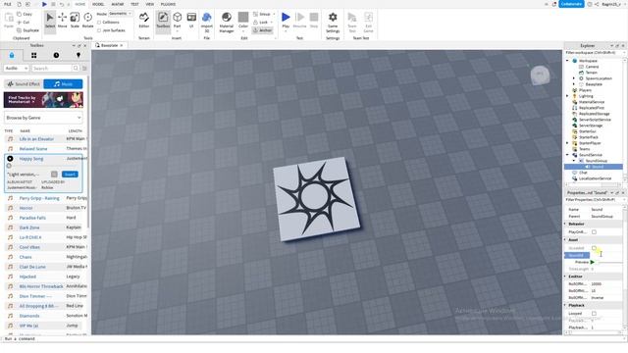Click the play circle icon beside Happy Song

pos(10,159)
